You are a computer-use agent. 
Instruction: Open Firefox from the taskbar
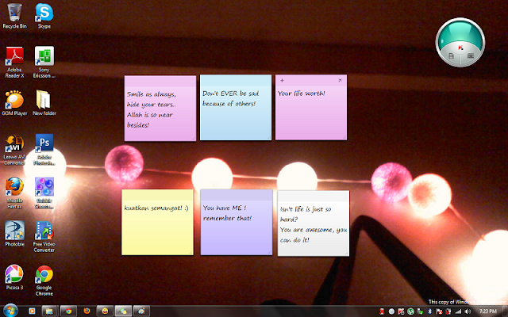87,311
